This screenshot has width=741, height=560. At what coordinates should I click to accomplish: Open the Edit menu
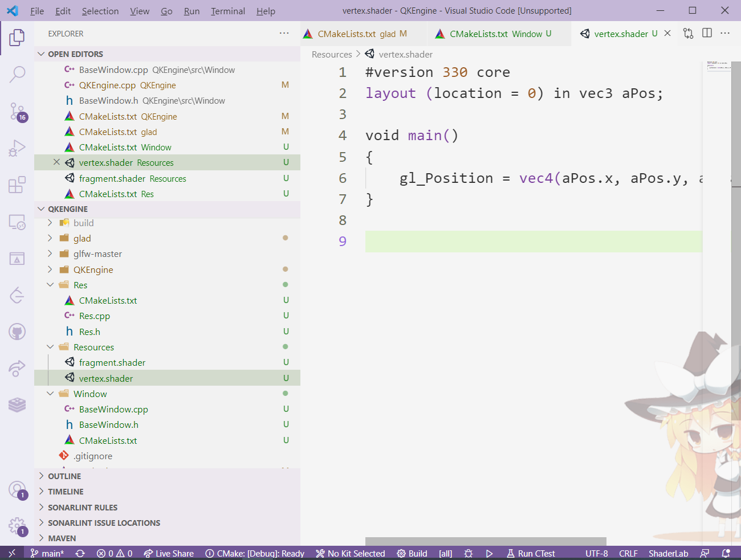(x=63, y=11)
